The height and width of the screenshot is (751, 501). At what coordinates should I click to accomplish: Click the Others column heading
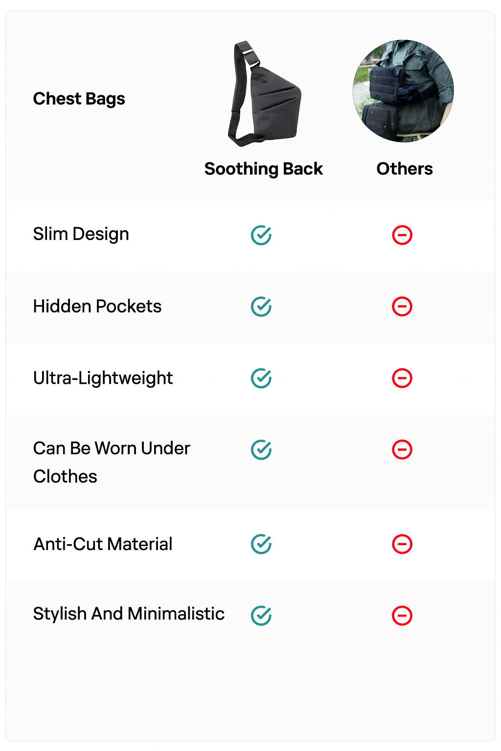click(x=405, y=169)
